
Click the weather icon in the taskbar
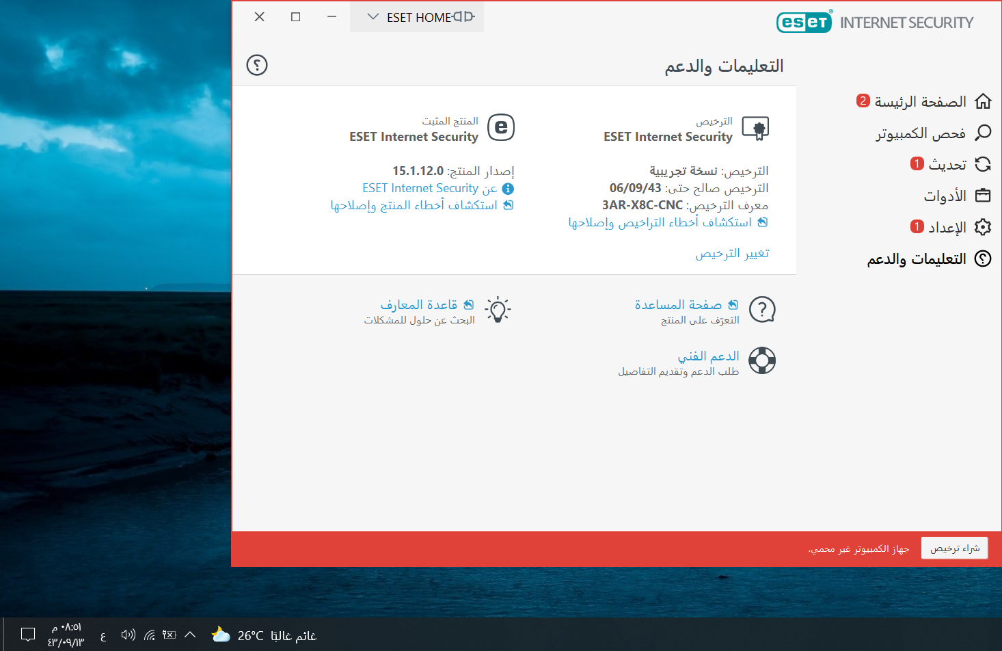tap(221, 635)
